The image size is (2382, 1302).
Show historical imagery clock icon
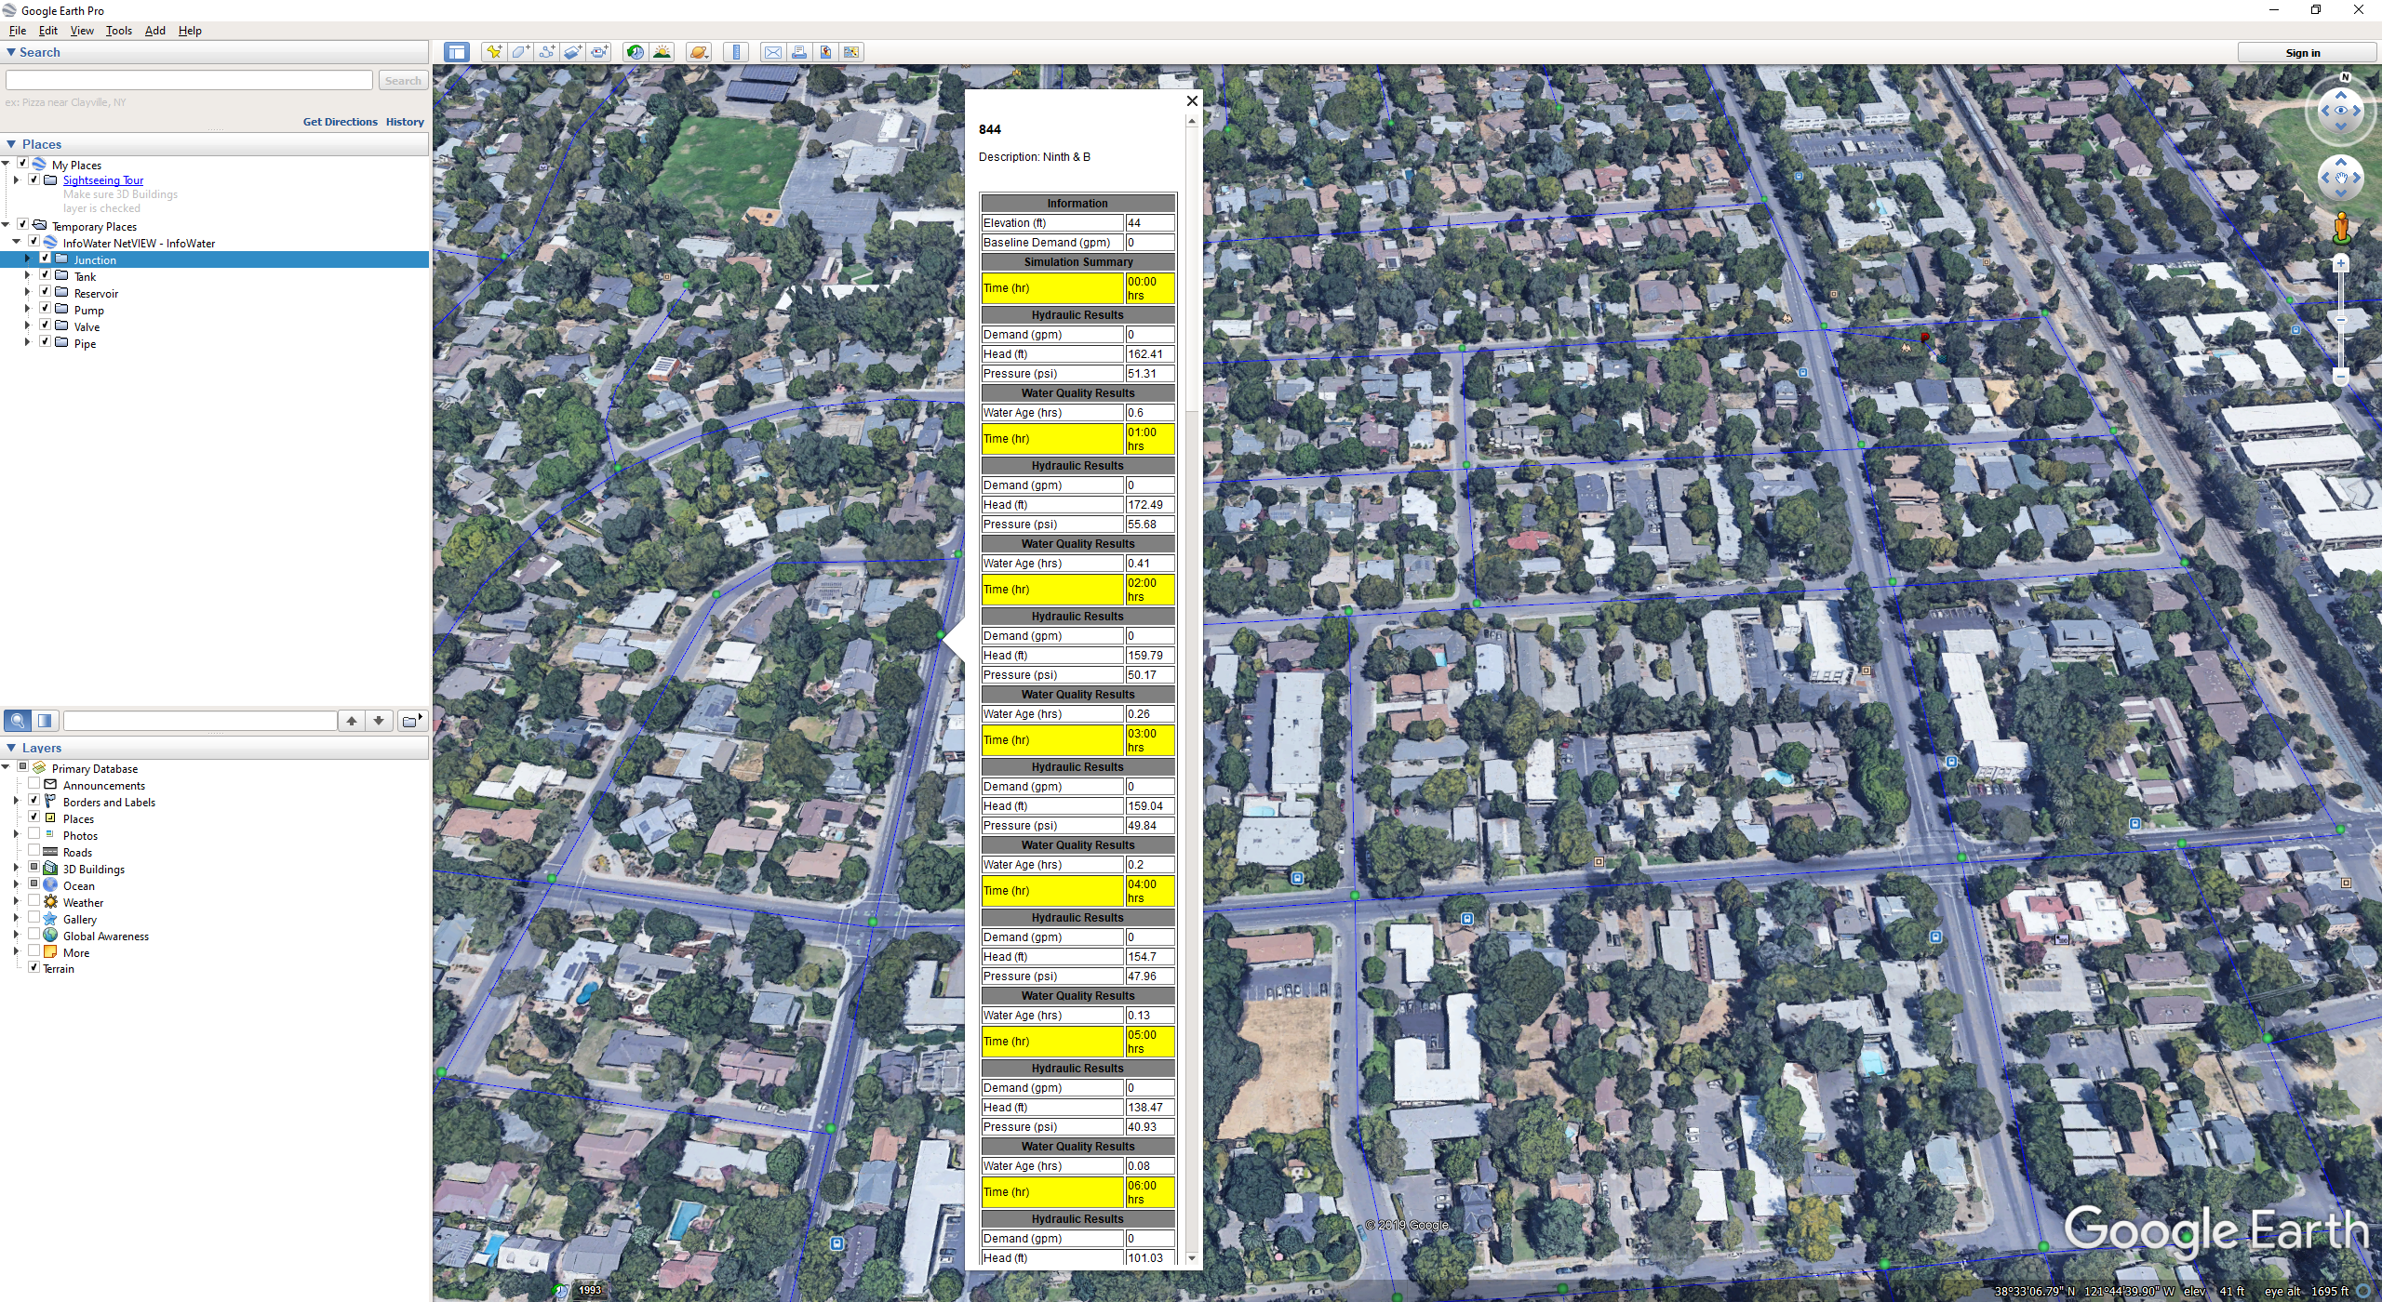pyautogui.click(x=636, y=52)
